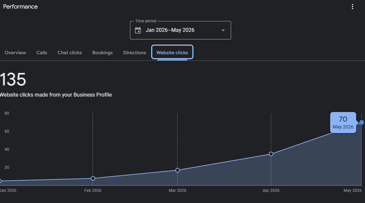Select the Website clicks tab
365x203 pixels.
[x=172, y=52]
